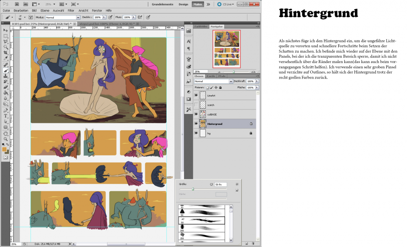This screenshot has width=407, height=247.
Task: Open the Fluss flow slider arrow
Action: click(133, 17)
